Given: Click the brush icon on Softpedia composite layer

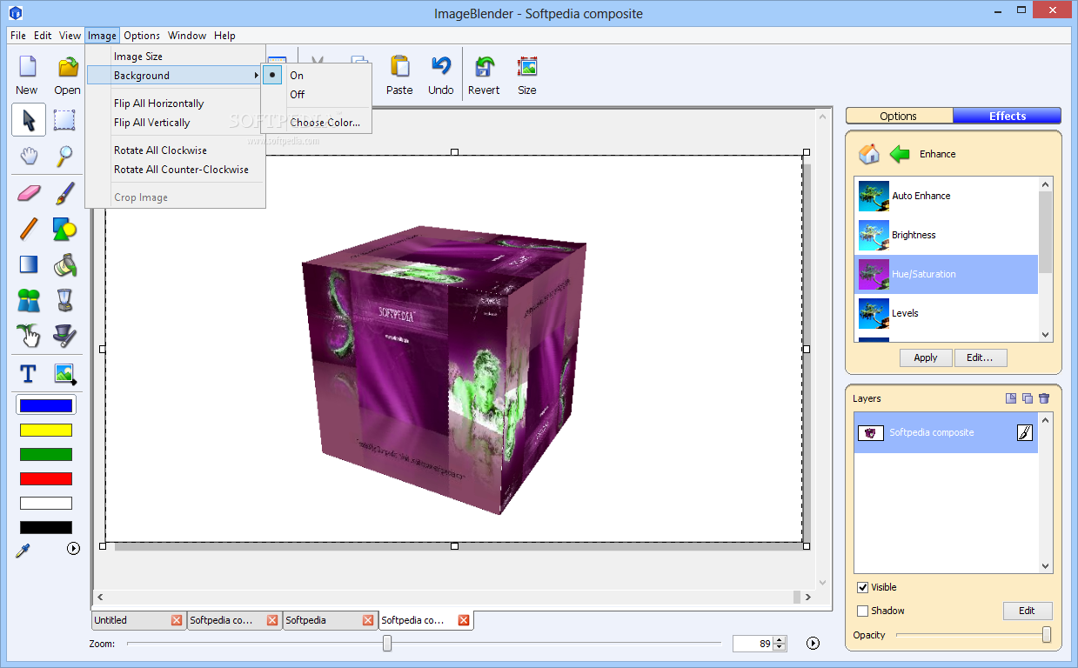Looking at the screenshot, I should click(1025, 432).
